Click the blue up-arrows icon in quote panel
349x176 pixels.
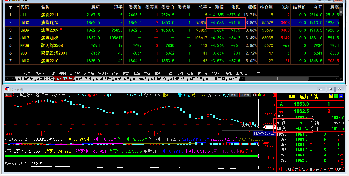click(x=341, y=96)
